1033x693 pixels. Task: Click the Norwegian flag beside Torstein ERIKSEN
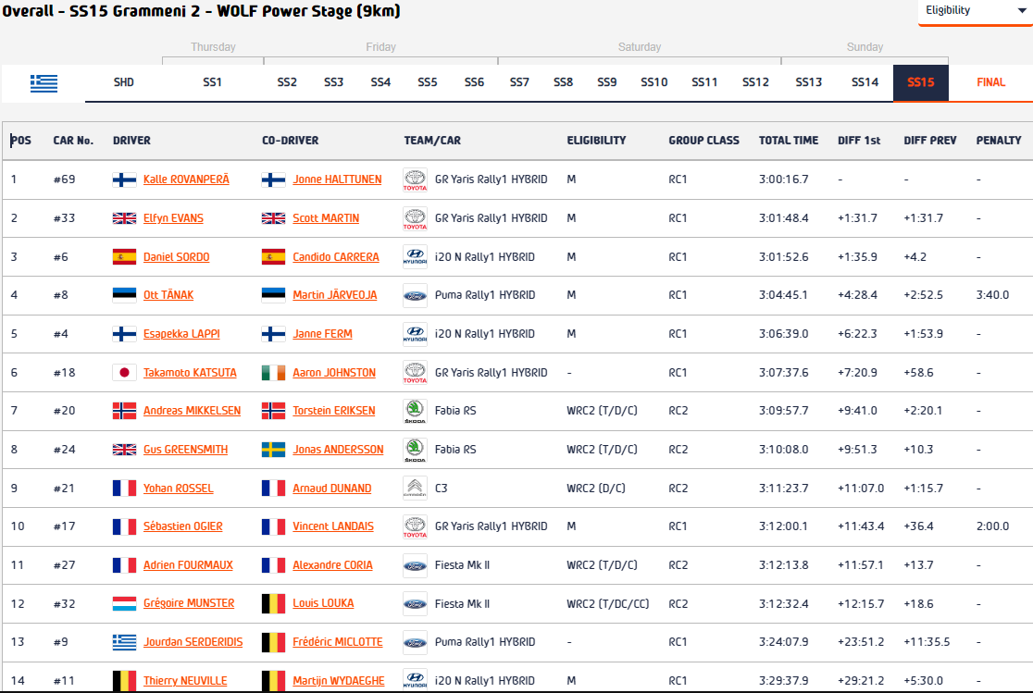tap(273, 411)
